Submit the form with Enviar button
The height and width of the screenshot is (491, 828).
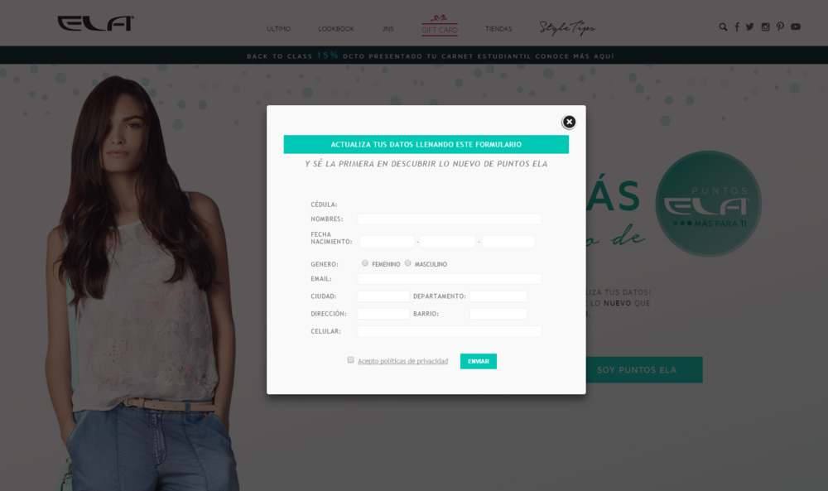(x=479, y=361)
